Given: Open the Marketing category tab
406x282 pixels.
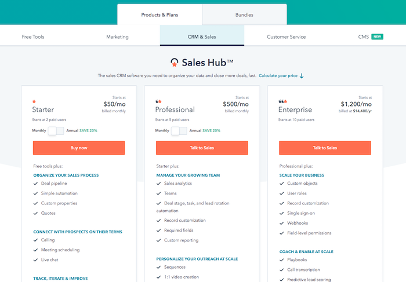Looking at the screenshot, I should 117,36.
